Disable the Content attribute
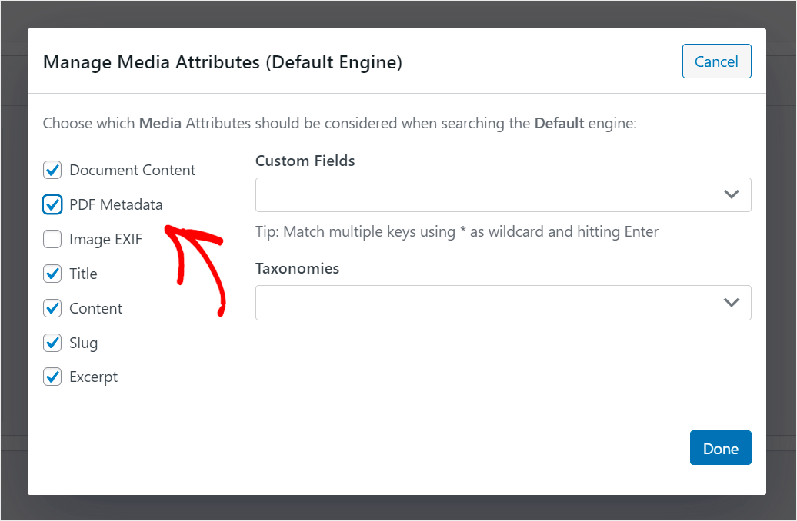 [52, 308]
